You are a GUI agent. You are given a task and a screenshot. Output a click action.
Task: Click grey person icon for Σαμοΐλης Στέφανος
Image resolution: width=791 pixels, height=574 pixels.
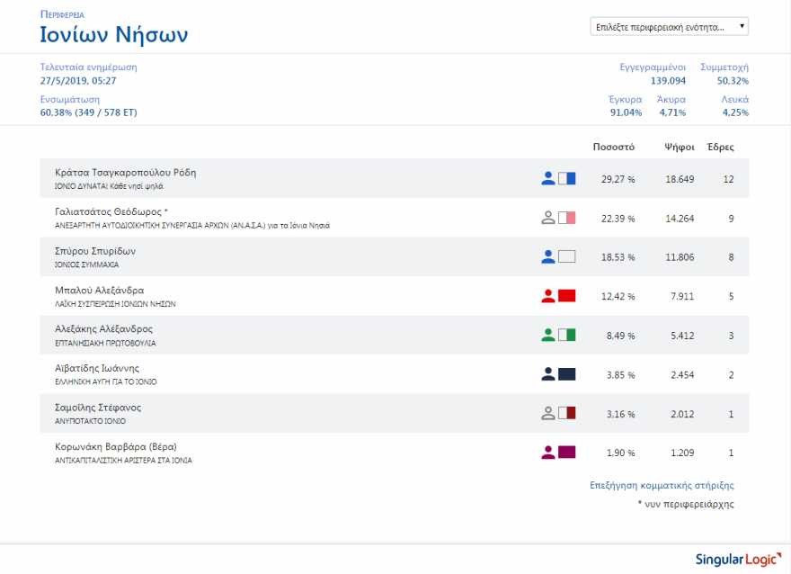click(548, 413)
